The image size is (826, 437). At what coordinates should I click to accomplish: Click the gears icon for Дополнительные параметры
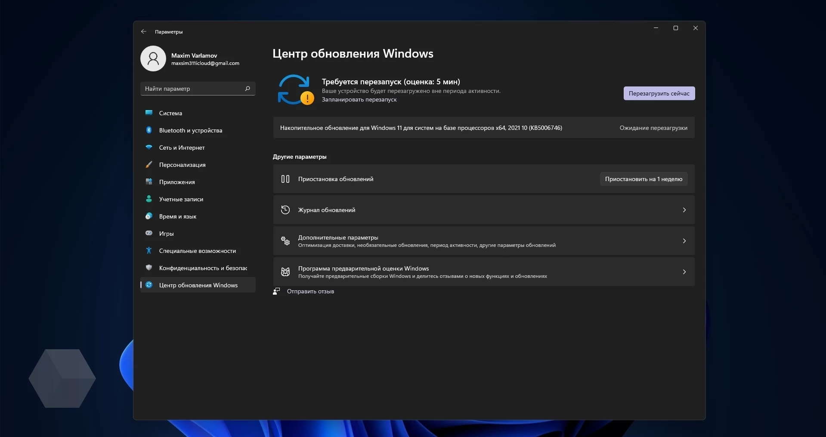pos(285,241)
